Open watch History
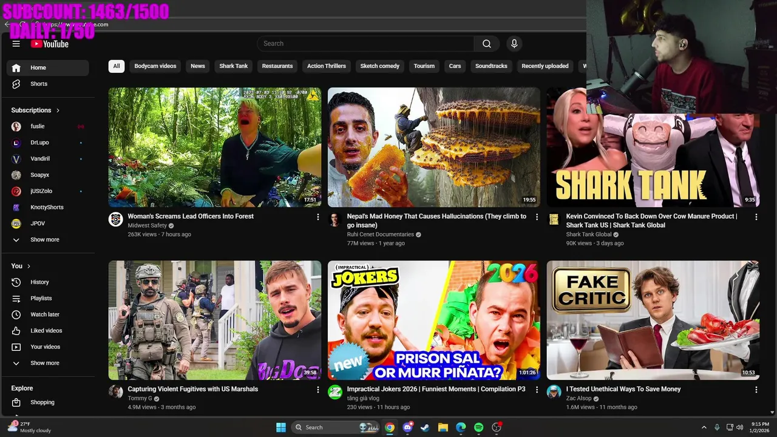777x437 pixels. (x=48, y=282)
